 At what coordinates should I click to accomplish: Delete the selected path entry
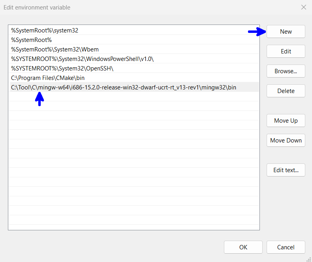click(286, 91)
